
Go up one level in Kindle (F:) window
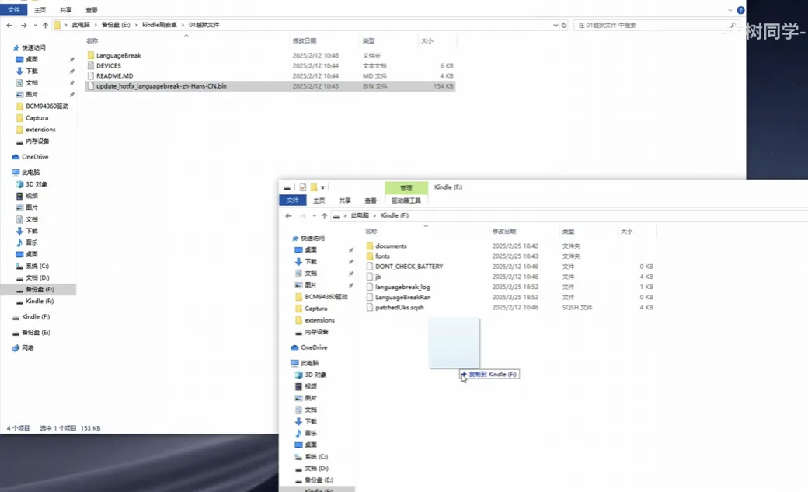[x=324, y=215]
